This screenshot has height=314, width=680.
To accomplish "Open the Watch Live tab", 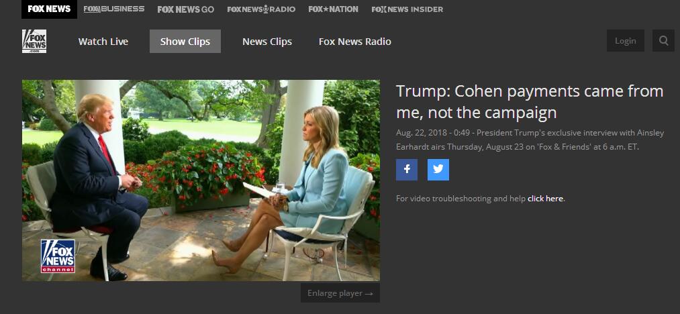I will coord(103,41).
